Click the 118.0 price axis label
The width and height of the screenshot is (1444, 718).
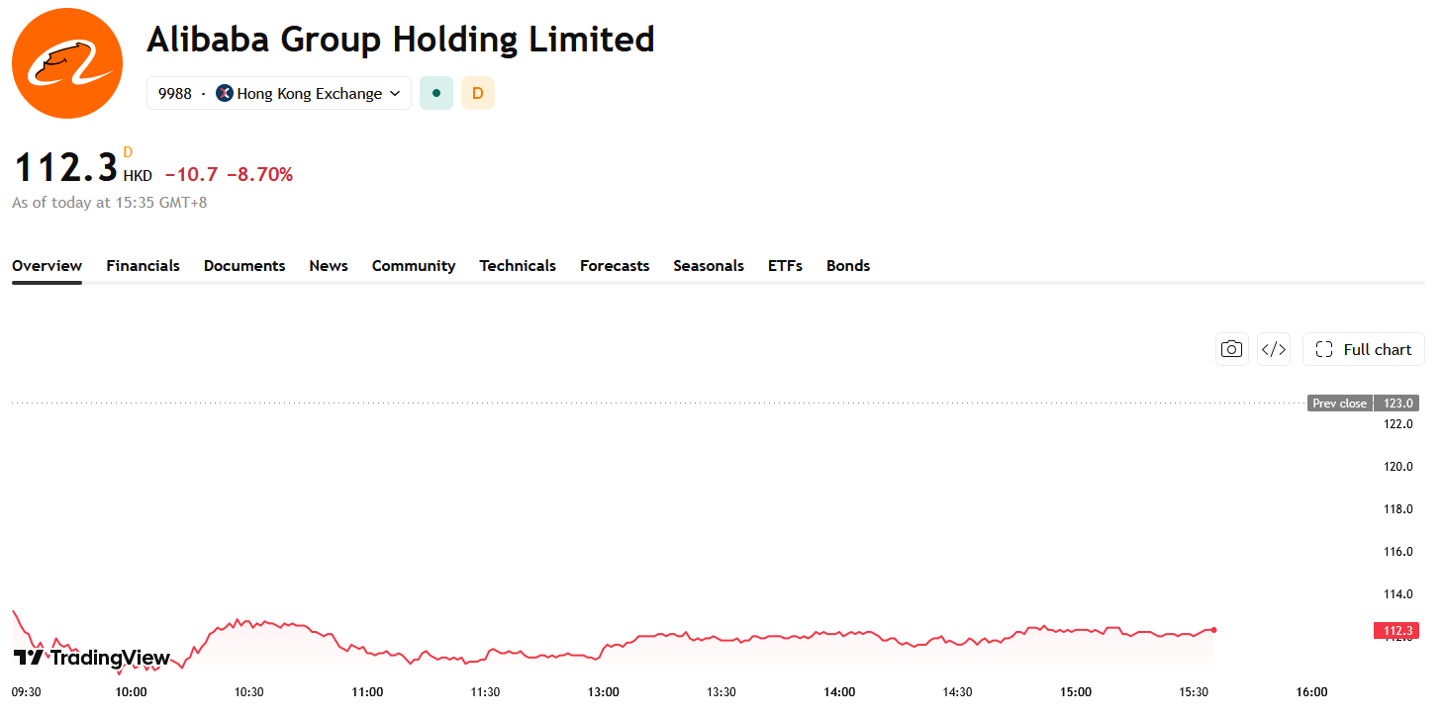pyautogui.click(x=1397, y=508)
